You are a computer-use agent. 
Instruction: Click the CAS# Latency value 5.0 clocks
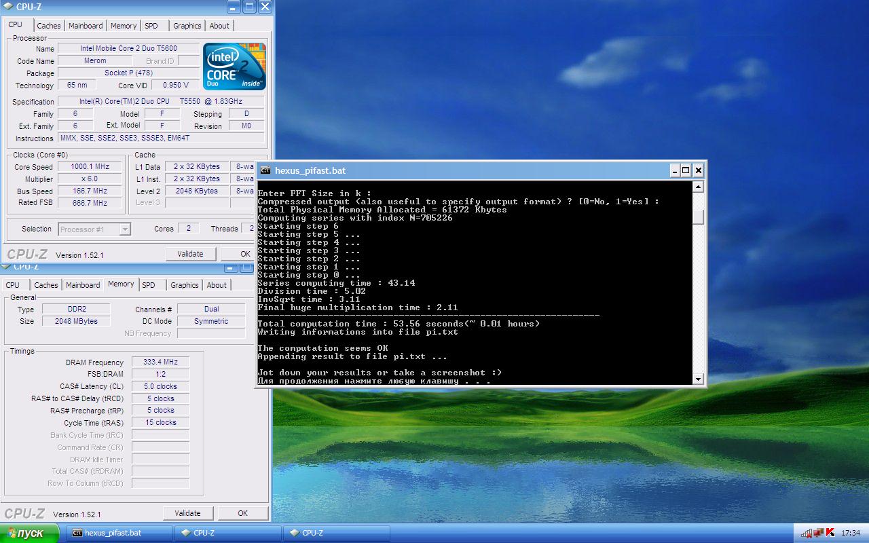tap(161, 387)
